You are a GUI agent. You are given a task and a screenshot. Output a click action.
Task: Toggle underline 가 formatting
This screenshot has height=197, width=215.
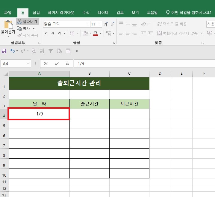[x=59, y=33]
